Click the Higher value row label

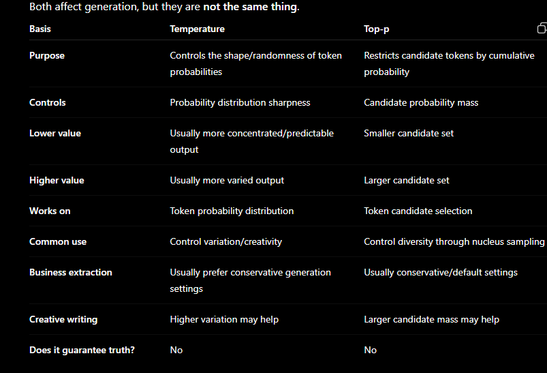coord(57,180)
